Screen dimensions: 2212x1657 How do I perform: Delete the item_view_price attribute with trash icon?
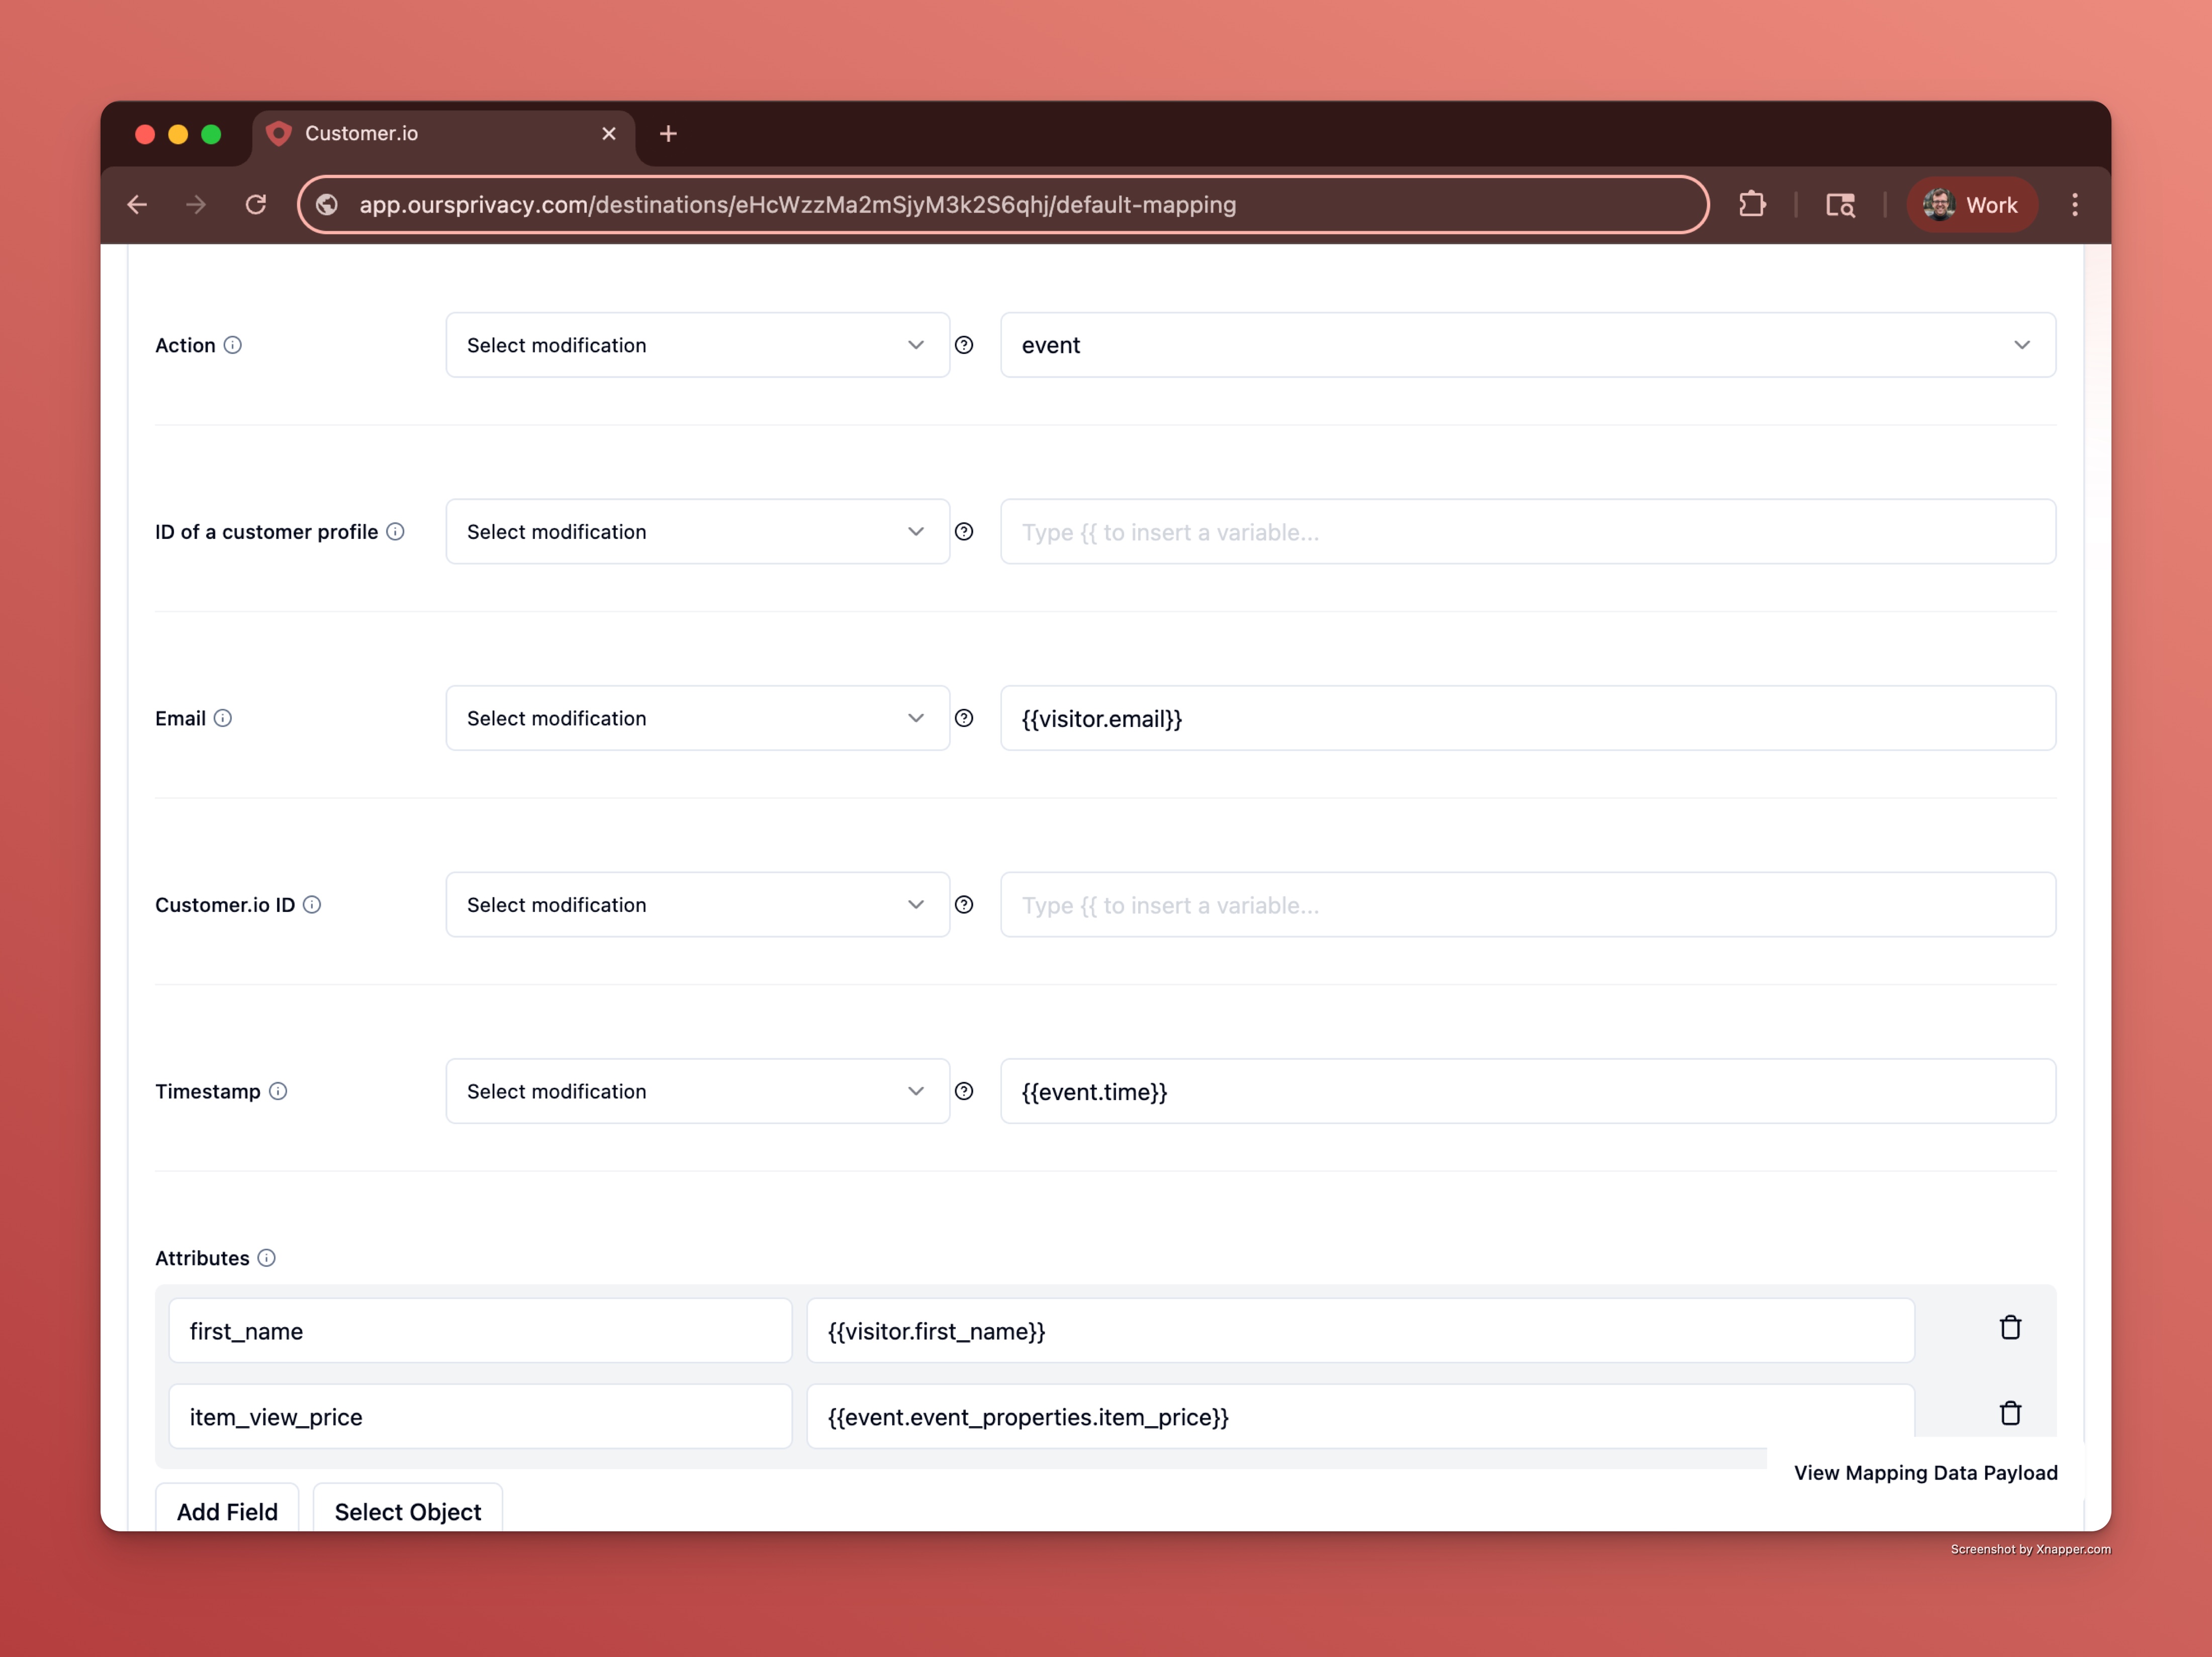tap(2010, 1414)
